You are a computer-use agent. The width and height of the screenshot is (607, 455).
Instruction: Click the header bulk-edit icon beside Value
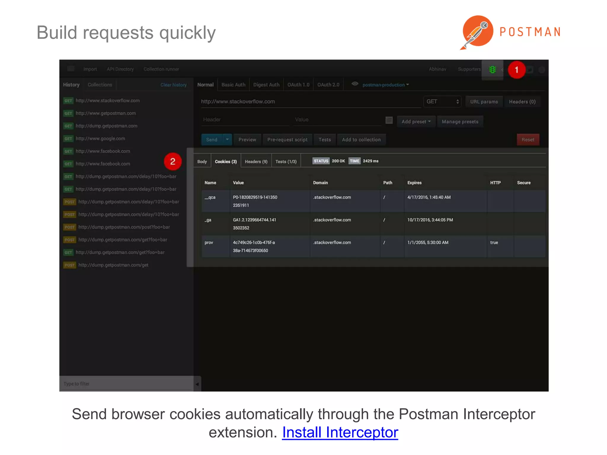(389, 120)
